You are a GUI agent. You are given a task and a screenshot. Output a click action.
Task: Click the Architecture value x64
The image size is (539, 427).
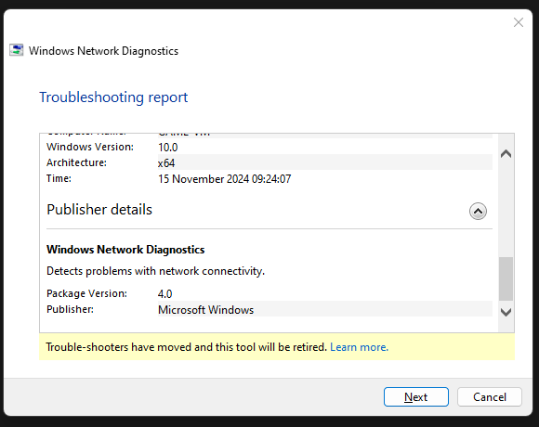[x=166, y=163]
